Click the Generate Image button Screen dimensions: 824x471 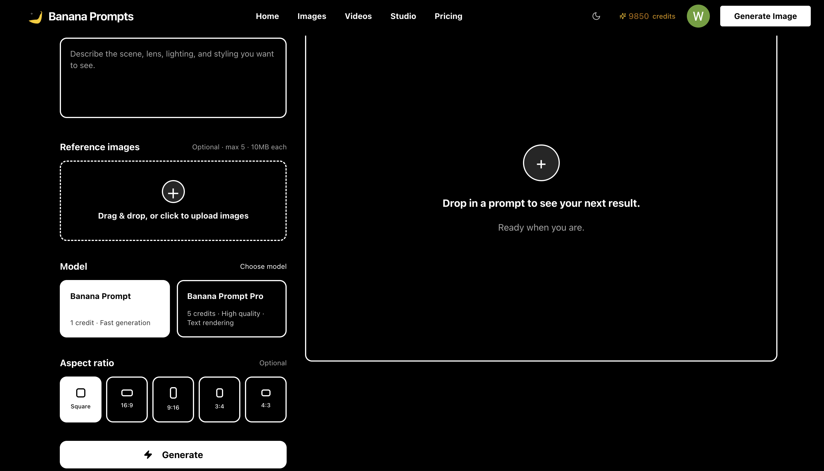tap(765, 16)
